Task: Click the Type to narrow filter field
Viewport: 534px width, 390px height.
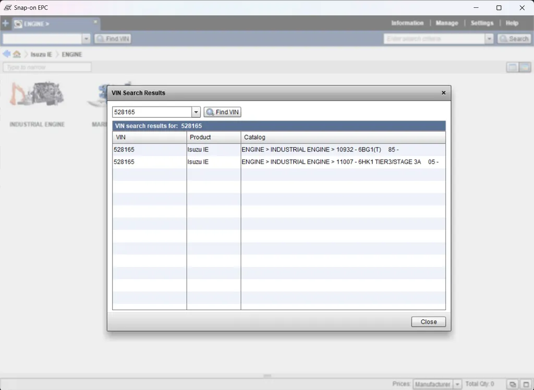Action: pyautogui.click(x=47, y=67)
